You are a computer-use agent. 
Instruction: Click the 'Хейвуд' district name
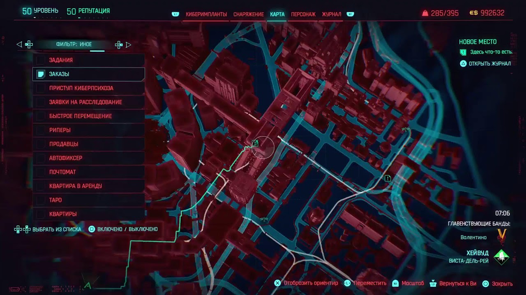click(478, 253)
